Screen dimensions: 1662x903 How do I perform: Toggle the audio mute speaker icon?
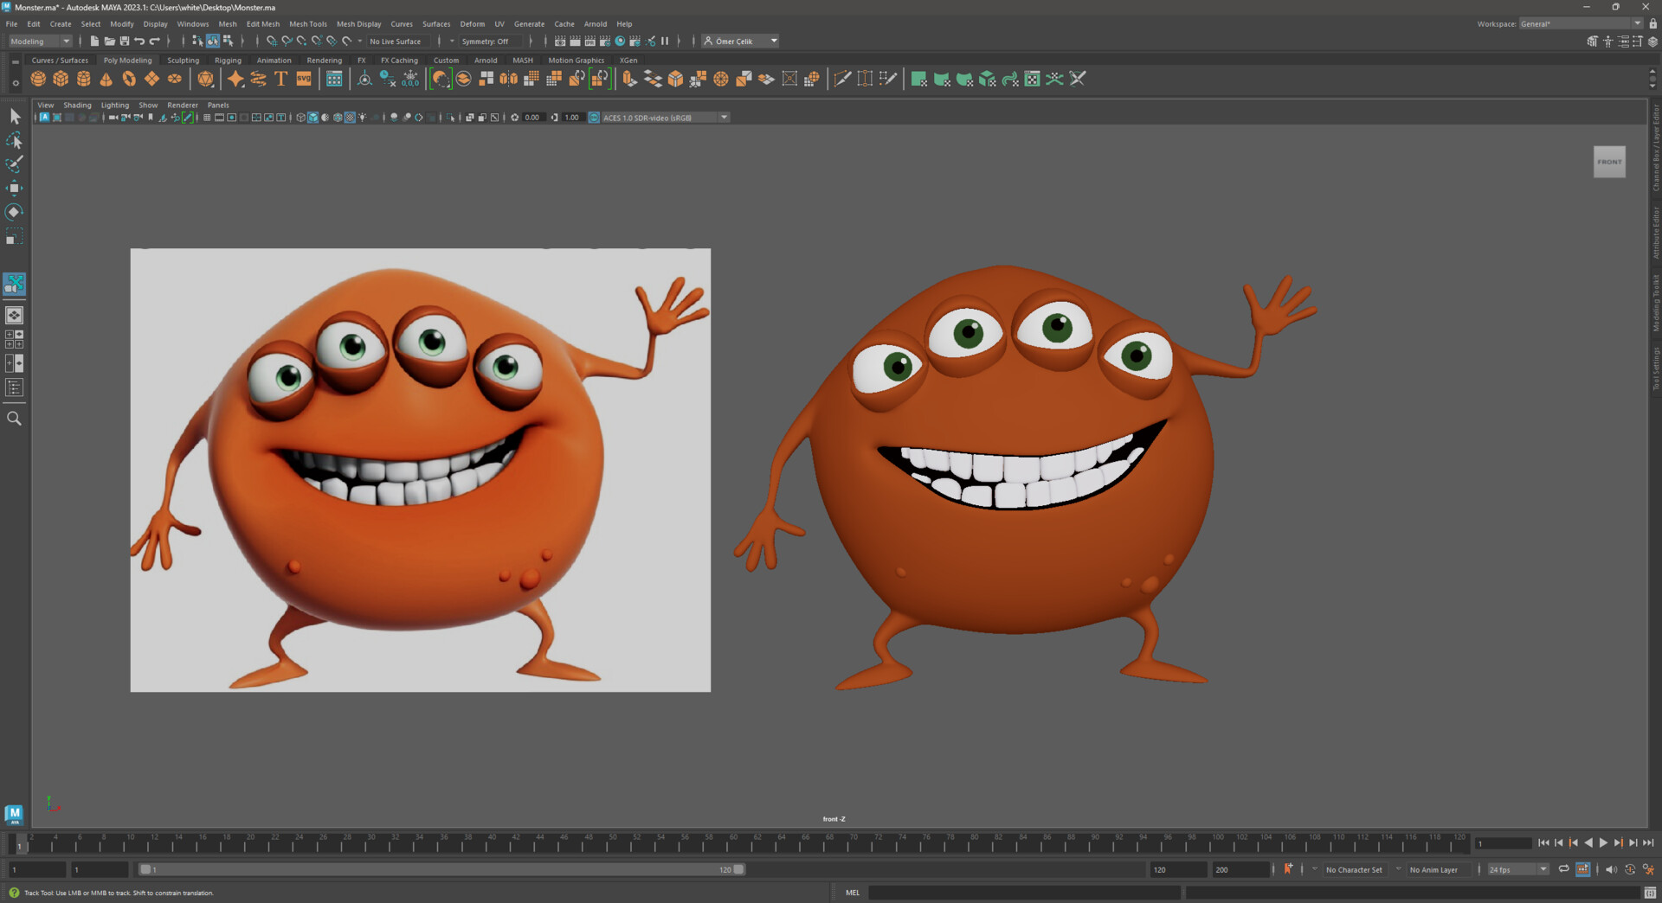click(1611, 869)
